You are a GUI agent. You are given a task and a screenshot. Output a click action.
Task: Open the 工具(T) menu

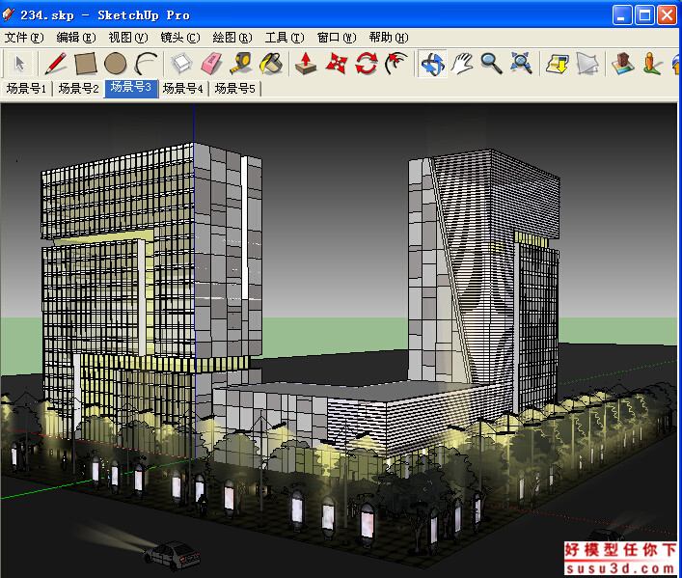[285, 38]
